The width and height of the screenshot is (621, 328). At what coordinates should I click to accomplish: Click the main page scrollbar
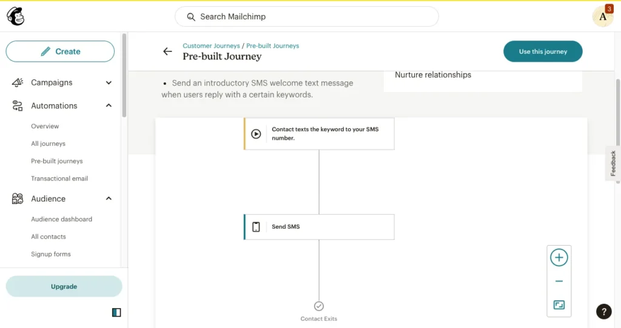618,130
